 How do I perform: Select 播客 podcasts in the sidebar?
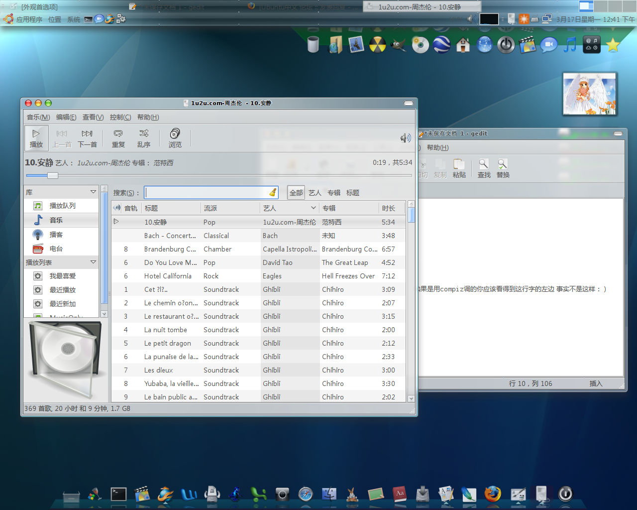coord(61,235)
